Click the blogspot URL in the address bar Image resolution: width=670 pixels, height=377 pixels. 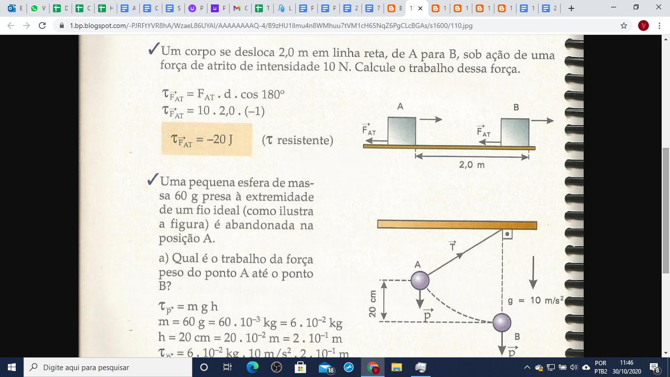271,26
